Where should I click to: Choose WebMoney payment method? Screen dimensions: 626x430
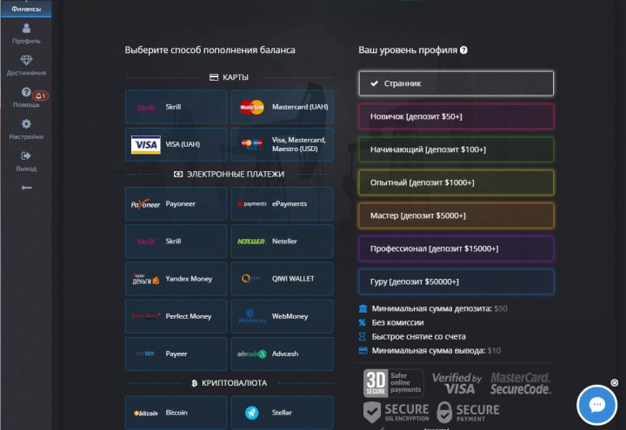coord(282,316)
